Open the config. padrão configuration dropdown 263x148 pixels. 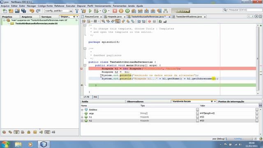(71, 11)
